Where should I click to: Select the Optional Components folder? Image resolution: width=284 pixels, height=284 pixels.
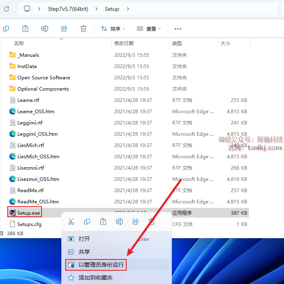(x=39, y=89)
